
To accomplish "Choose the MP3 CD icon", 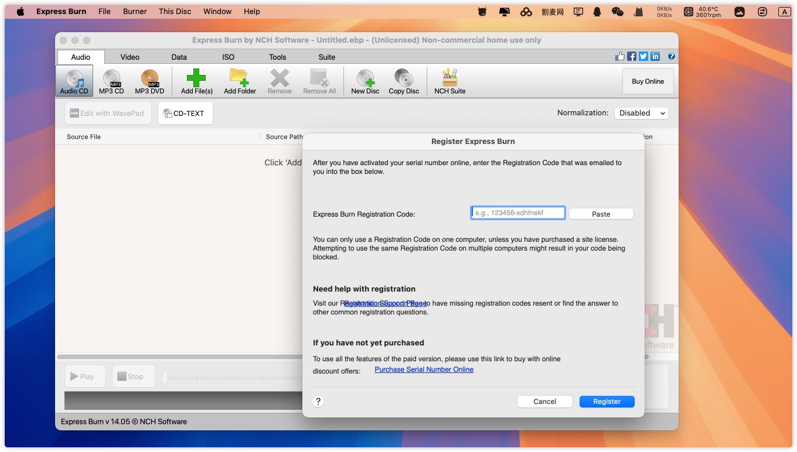I will [111, 81].
